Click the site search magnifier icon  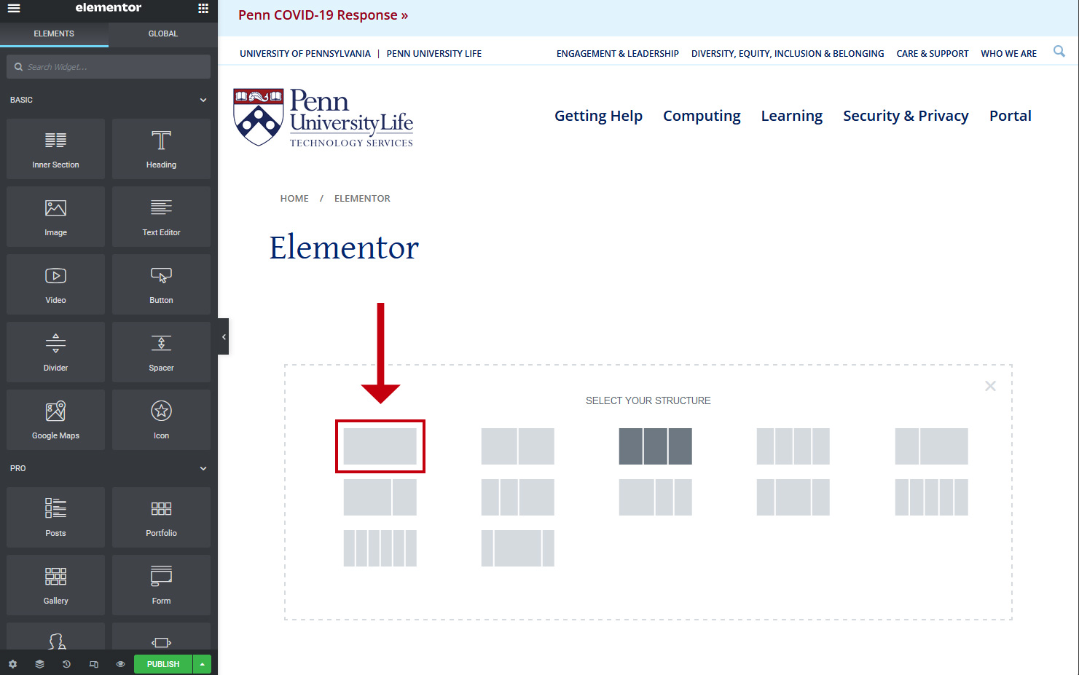(x=1059, y=51)
